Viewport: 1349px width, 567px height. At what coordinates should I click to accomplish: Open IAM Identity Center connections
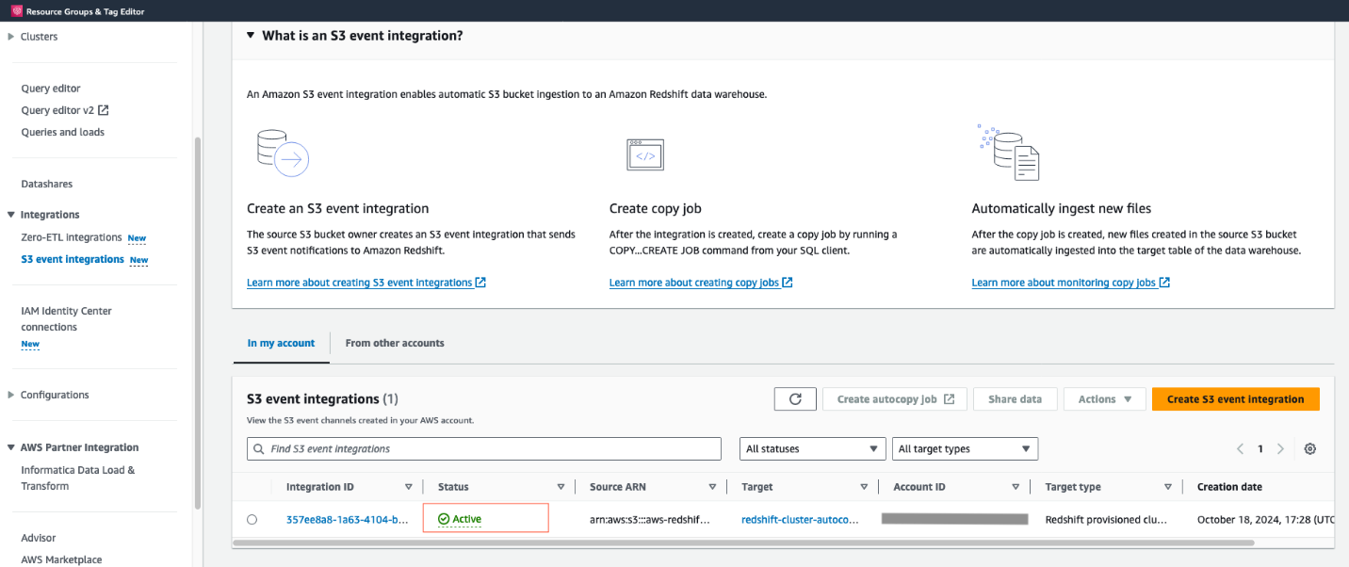pyautogui.click(x=66, y=319)
